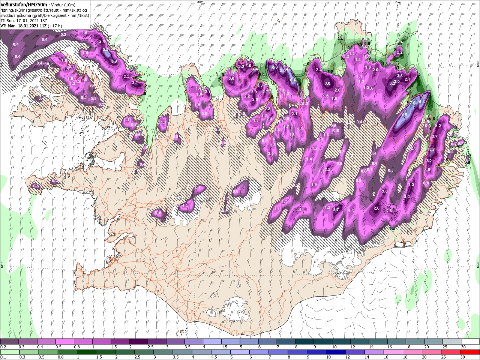
Task: Click the '0.2' label in the upper legend row
Action: pyautogui.click(x=3, y=347)
